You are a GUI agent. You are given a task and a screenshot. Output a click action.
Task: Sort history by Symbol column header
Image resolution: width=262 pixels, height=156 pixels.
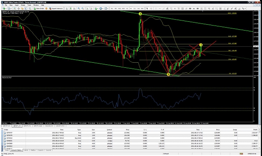point(109,130)
